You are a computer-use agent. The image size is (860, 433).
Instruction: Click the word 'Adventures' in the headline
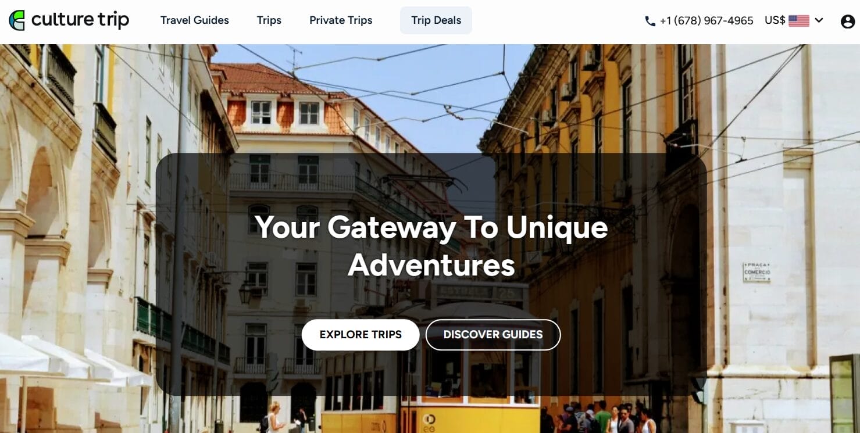click(x=431, y=265)
